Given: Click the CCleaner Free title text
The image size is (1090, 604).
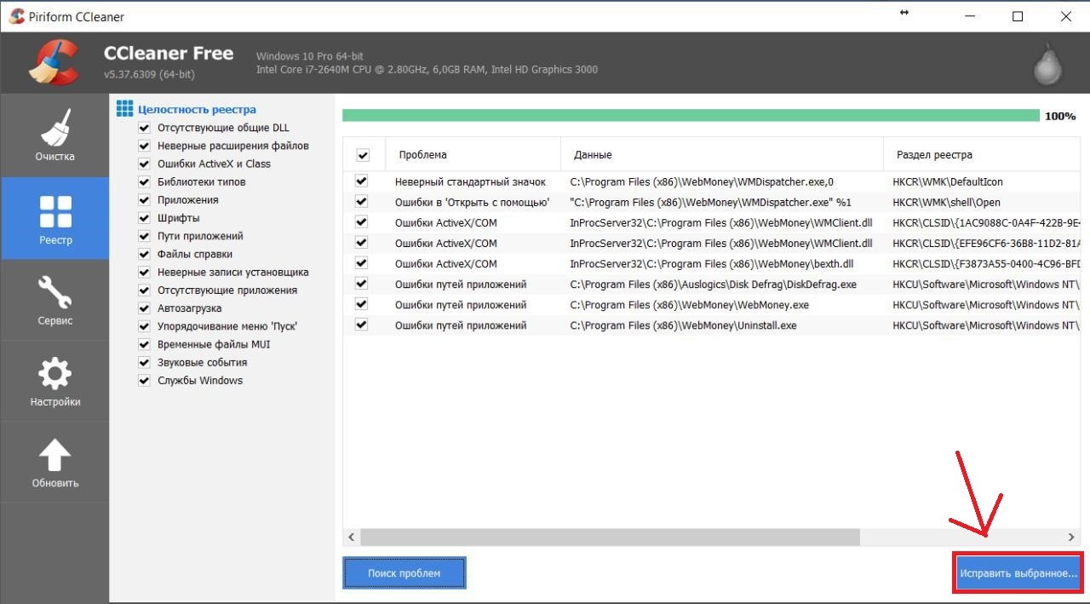Looking at the screenshot, I should coord(169,53).
